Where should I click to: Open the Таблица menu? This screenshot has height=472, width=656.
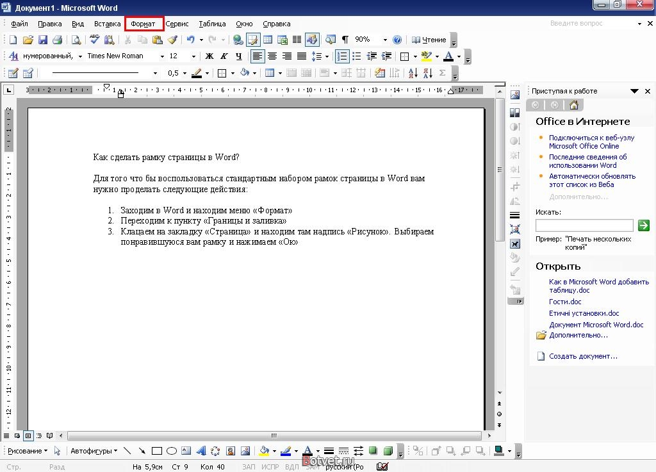(x=212, y=24)
